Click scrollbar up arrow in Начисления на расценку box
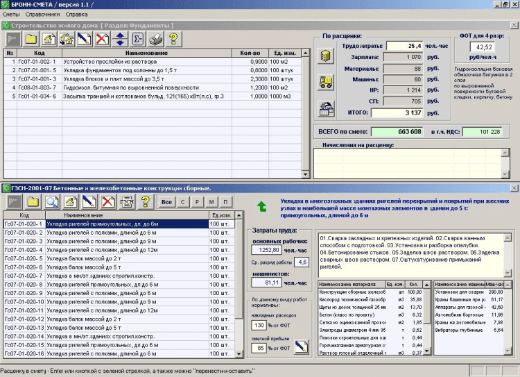The width and height of the screenshot is (520, 377). point(505,153)
